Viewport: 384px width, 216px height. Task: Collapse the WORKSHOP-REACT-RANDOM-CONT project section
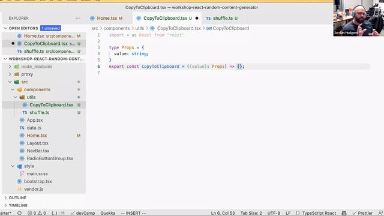coord(5,59)
